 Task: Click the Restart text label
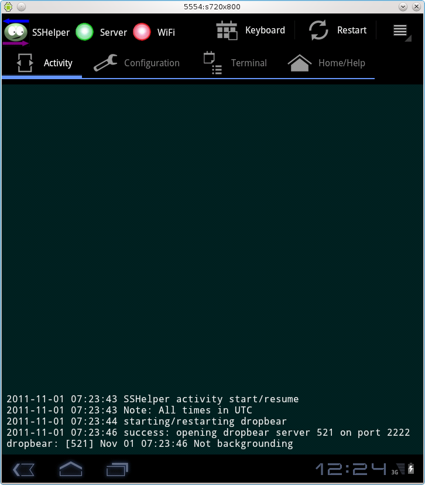click(352, 30)
